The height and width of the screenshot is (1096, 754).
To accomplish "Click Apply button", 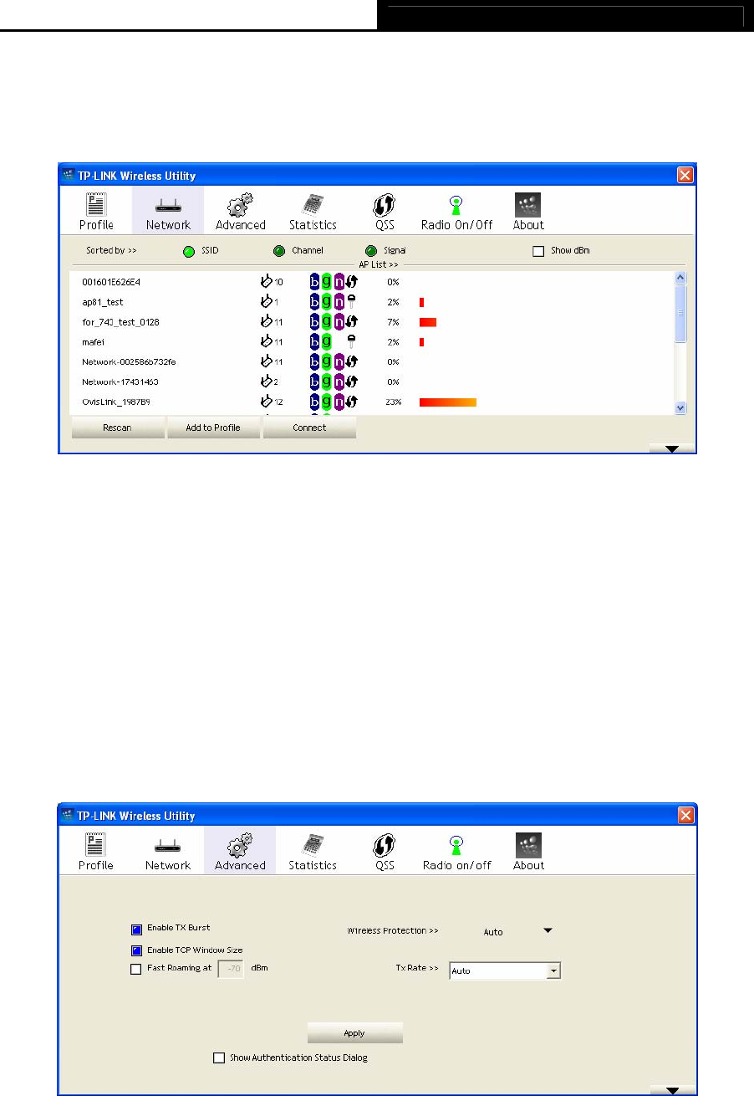I will coord(354,1033).
